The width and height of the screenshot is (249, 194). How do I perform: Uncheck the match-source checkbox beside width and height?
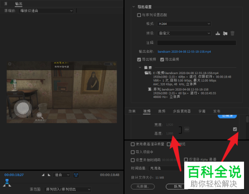(235, 129)
